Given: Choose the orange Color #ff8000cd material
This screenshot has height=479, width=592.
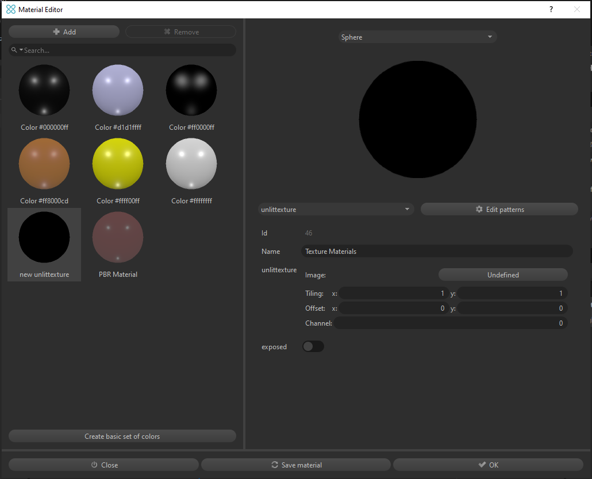Looking at the screenshot, I should tap(44, 164).
